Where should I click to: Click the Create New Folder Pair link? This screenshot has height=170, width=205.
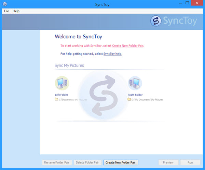pos(128,46)
